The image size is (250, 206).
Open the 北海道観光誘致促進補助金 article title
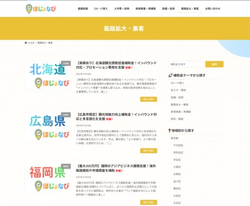point(116,65)
